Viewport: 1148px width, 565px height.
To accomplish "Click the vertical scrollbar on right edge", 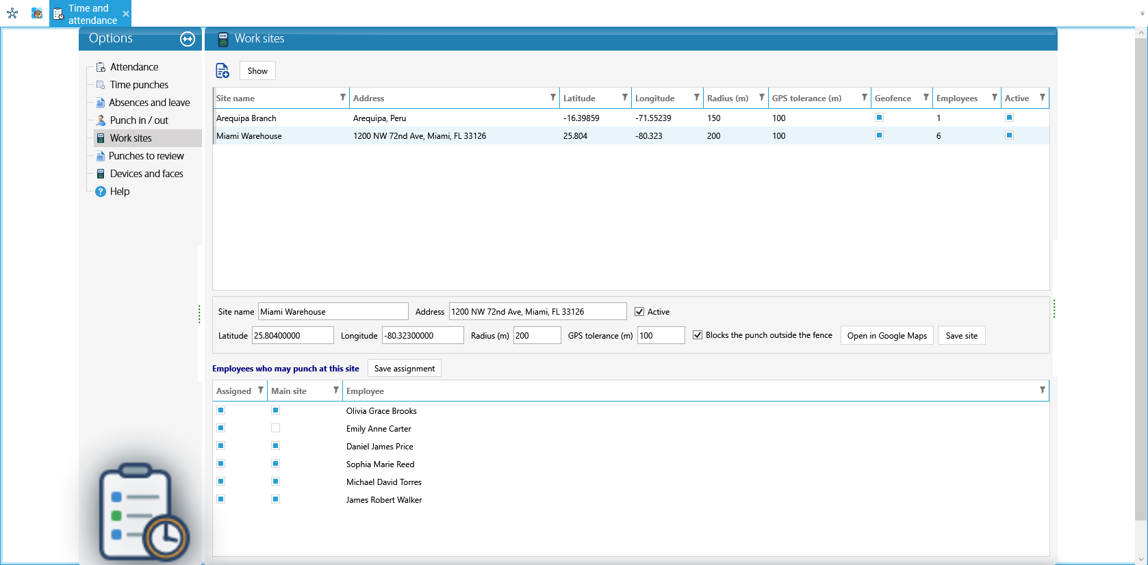I will (x=1140, y=274).
